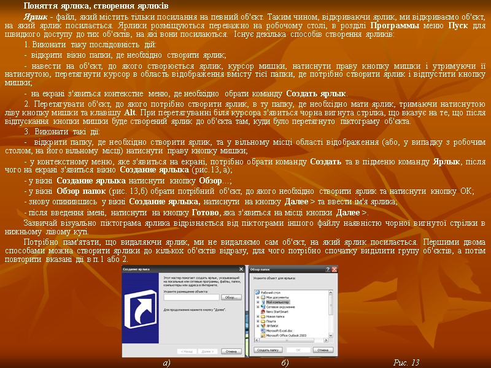This screenshot has width=491, height=368.
Task: Click the Microsoft Office Outlook 2003 icon
Action: (x=263, y=335)
